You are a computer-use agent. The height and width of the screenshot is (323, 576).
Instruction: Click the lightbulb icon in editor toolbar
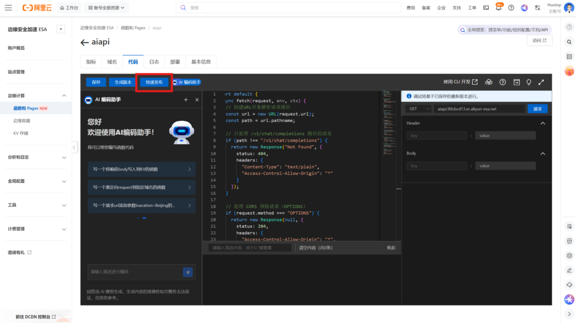[529, 82]
